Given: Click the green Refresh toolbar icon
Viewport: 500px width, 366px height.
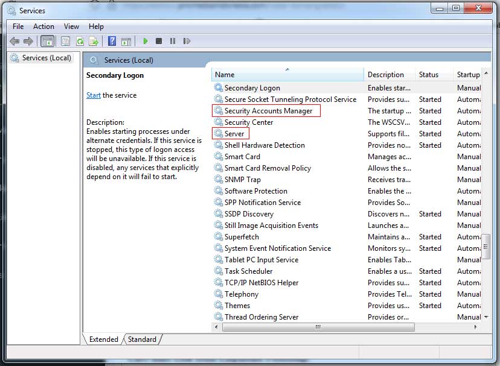Looking at the screenshot, I should tap(79, 42).
